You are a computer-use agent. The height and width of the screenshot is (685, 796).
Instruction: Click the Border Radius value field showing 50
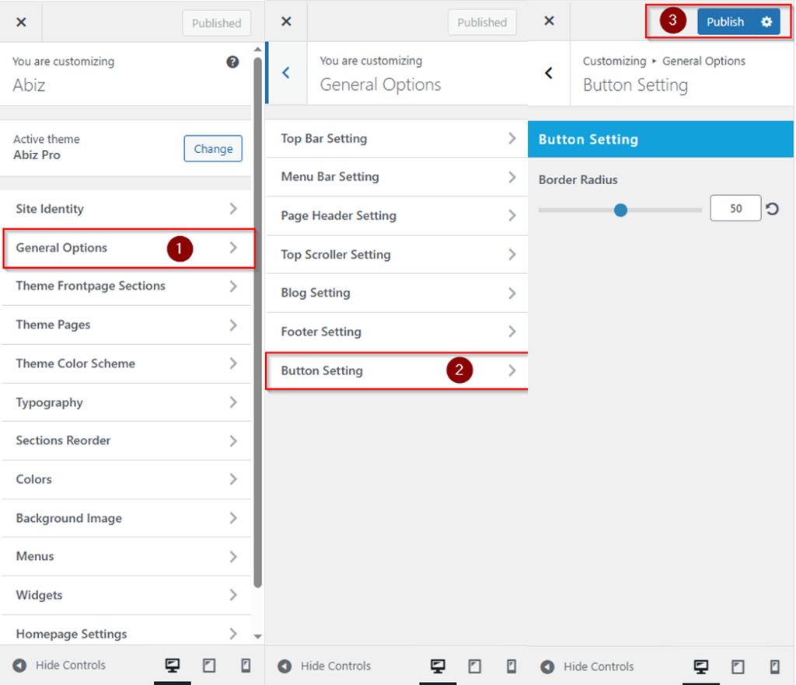click(x=735, y=209)
